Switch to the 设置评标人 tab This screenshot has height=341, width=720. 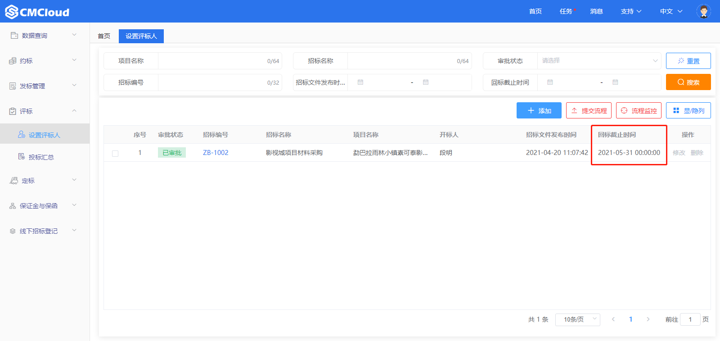click(141, 36)
